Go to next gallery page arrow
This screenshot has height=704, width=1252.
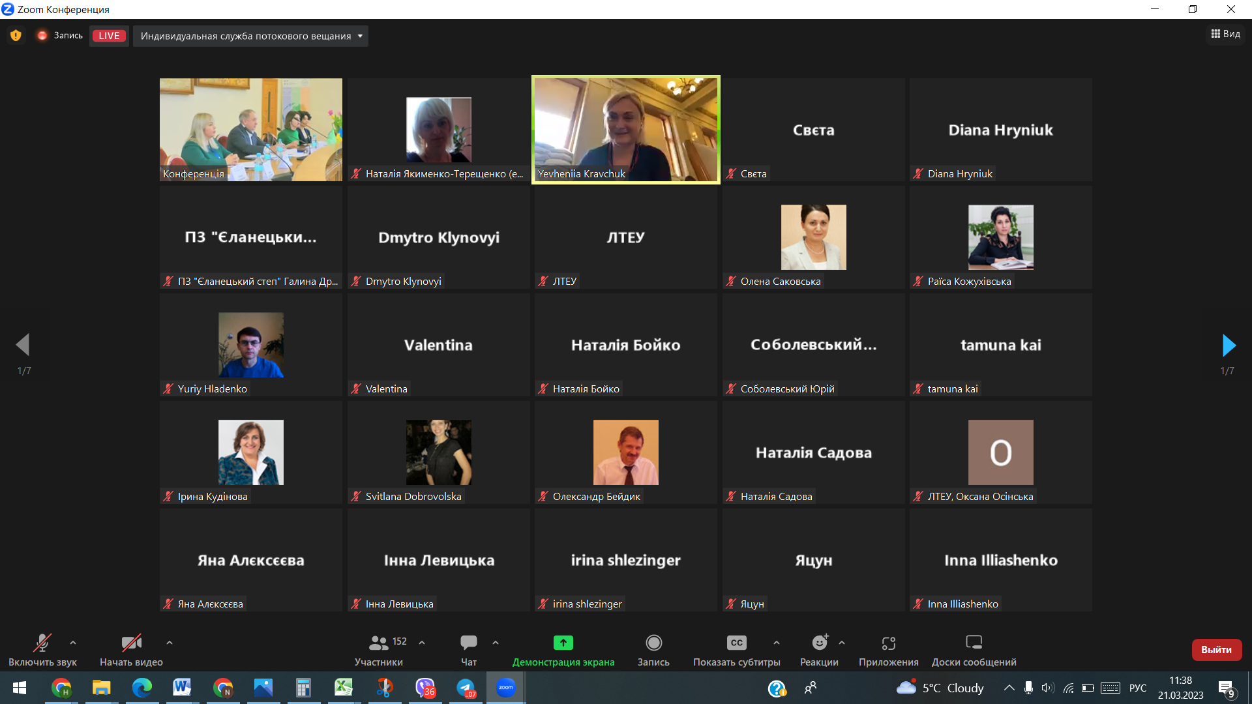pos(1229,345)
